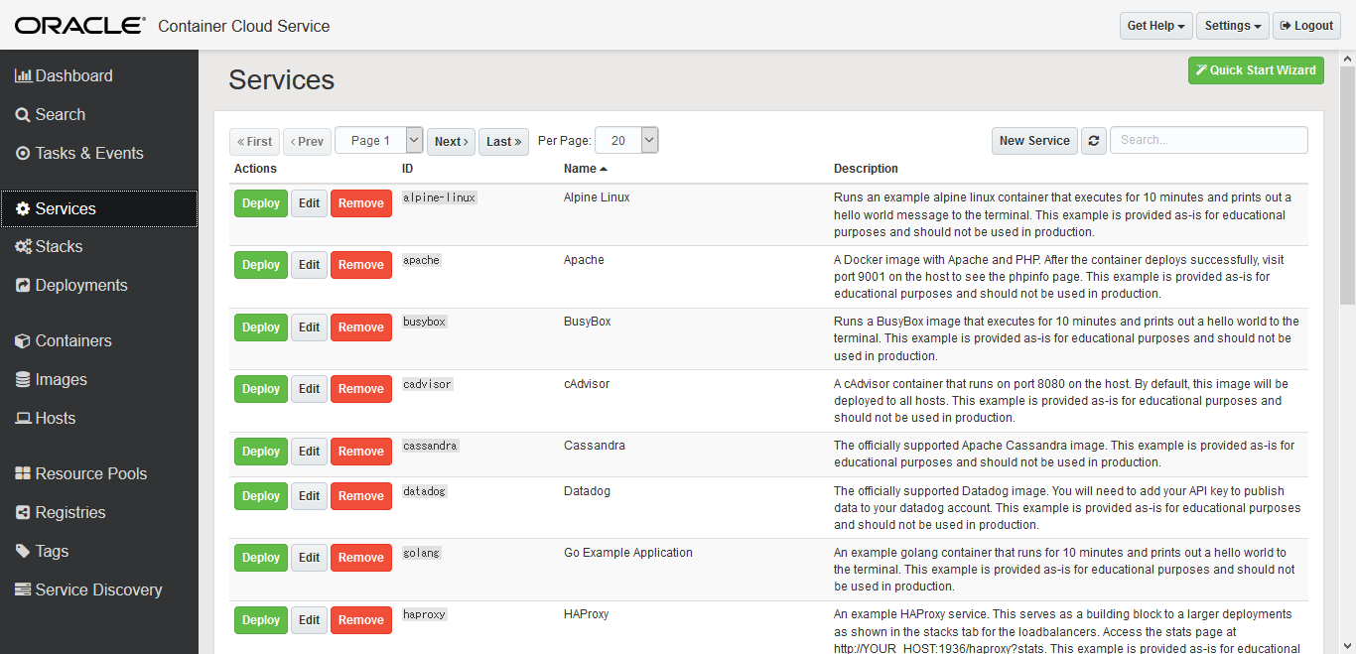Sort by the Name column header
Viewport: 1356px width, 654px height.
pos(585,169)
